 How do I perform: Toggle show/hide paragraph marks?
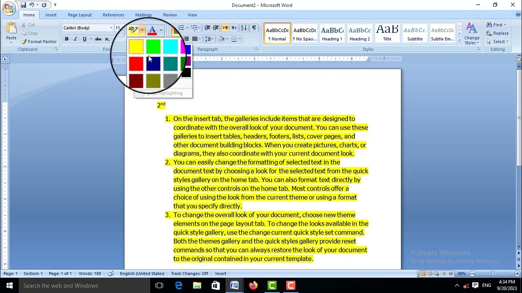coord(254,28)
